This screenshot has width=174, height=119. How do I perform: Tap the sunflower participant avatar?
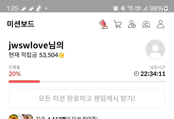14,117
